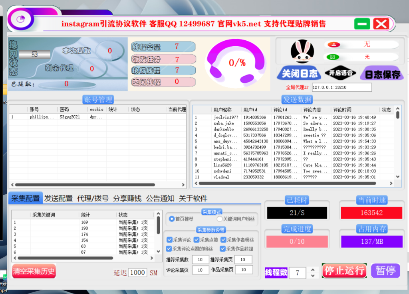The image size is (409, 294).
Task: Disable the 采集作者粉丝 checkbox
Action: [223, 240]
